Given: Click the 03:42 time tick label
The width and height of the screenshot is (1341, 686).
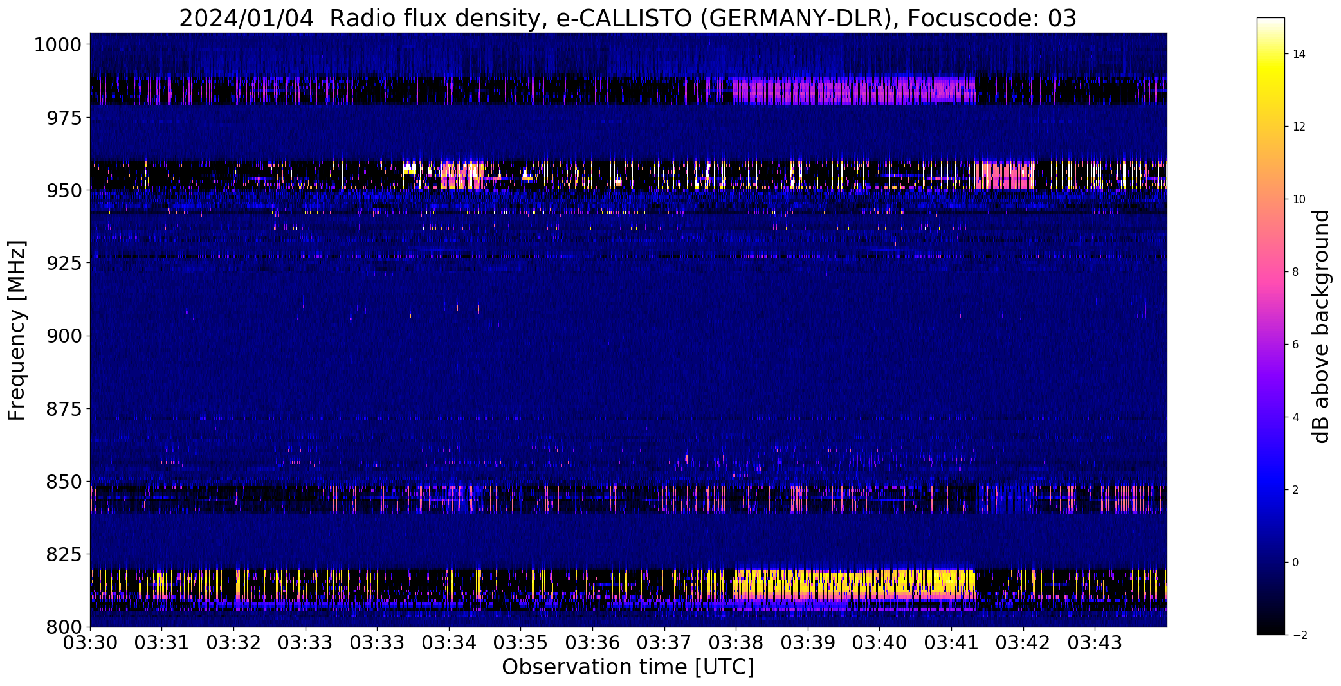Looking at the screenshot, I should 1023,642.
